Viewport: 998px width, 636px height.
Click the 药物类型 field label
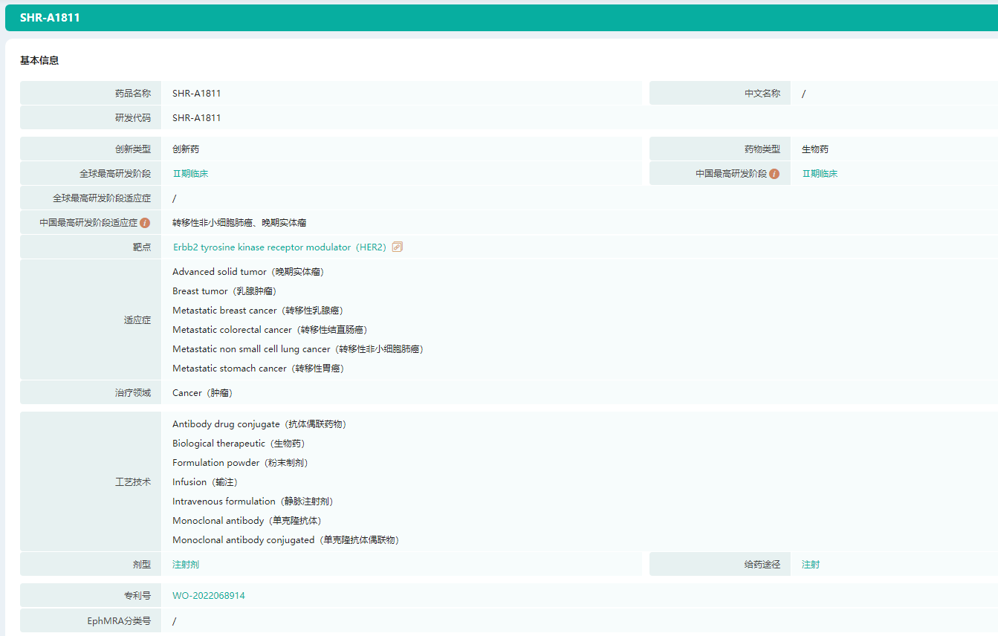point(762,149)
